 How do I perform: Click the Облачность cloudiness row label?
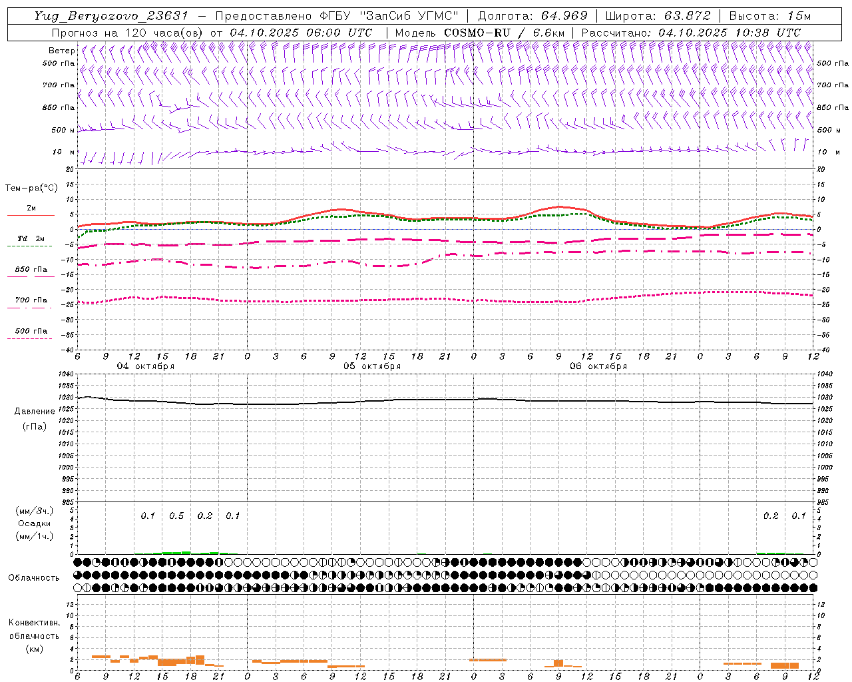coord(34,577)
